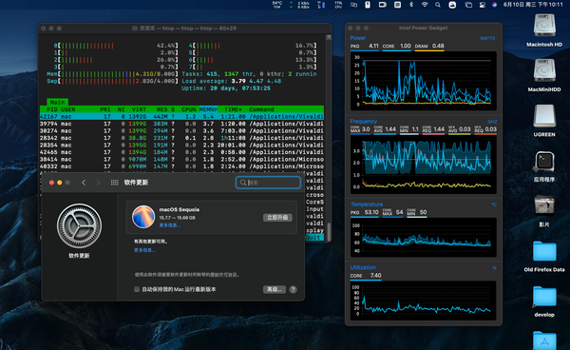570x350 pixels.
Task: Open 更多信息 link under macOS Sequoia
Action: tap(169, 225)
